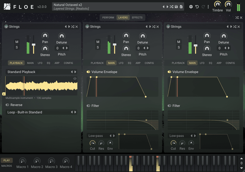Click the undo arrow icon
245x172 pixels.
point(197,7)
